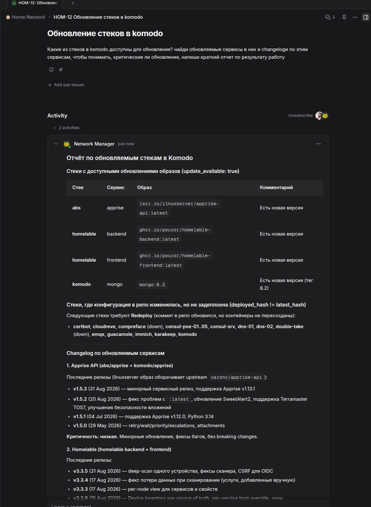This screenshot has height=507, width=371.
Task: Open the comments counter icon
Action: click(330, 17)
